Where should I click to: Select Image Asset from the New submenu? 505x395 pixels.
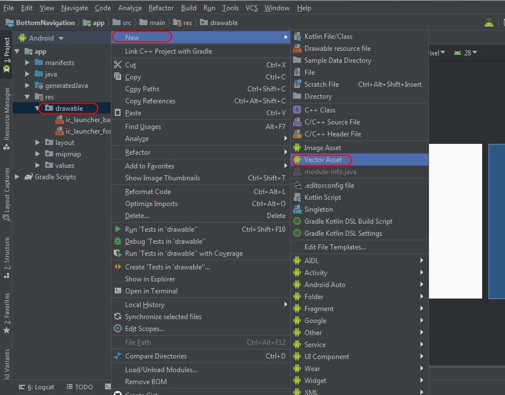(323, 147)
